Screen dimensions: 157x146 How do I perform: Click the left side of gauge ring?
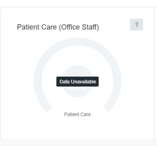38,81
